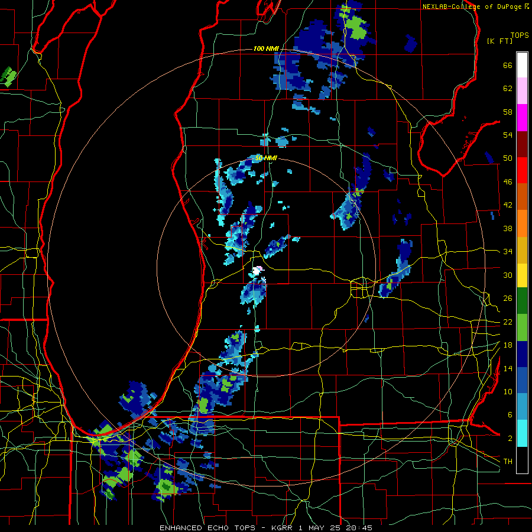Pick the dark green legend swatch

[x=522, y=301]
